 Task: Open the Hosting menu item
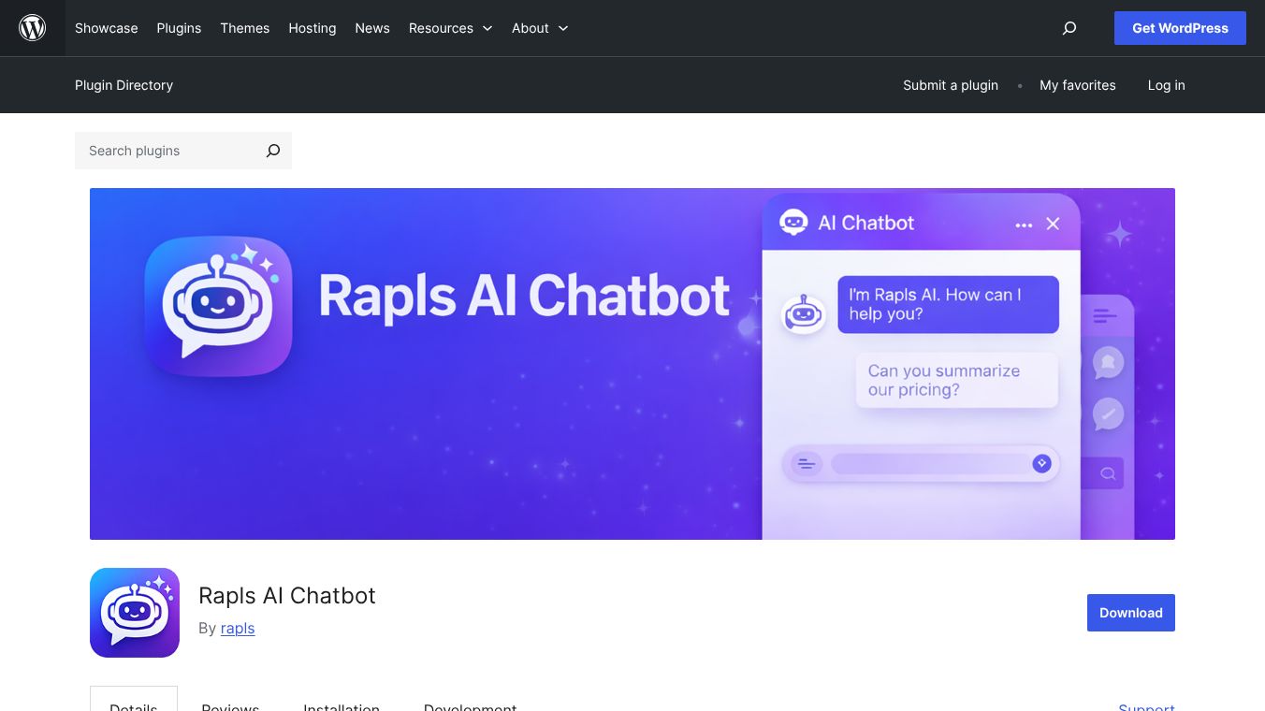pyautogui.click(x=313, y=28)
